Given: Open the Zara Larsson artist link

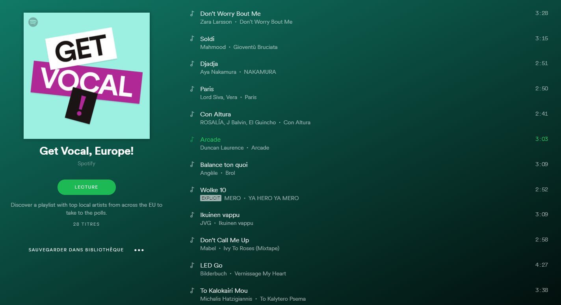Looking at the screenshot, I should pyautogui.click(x=216, y=22).
